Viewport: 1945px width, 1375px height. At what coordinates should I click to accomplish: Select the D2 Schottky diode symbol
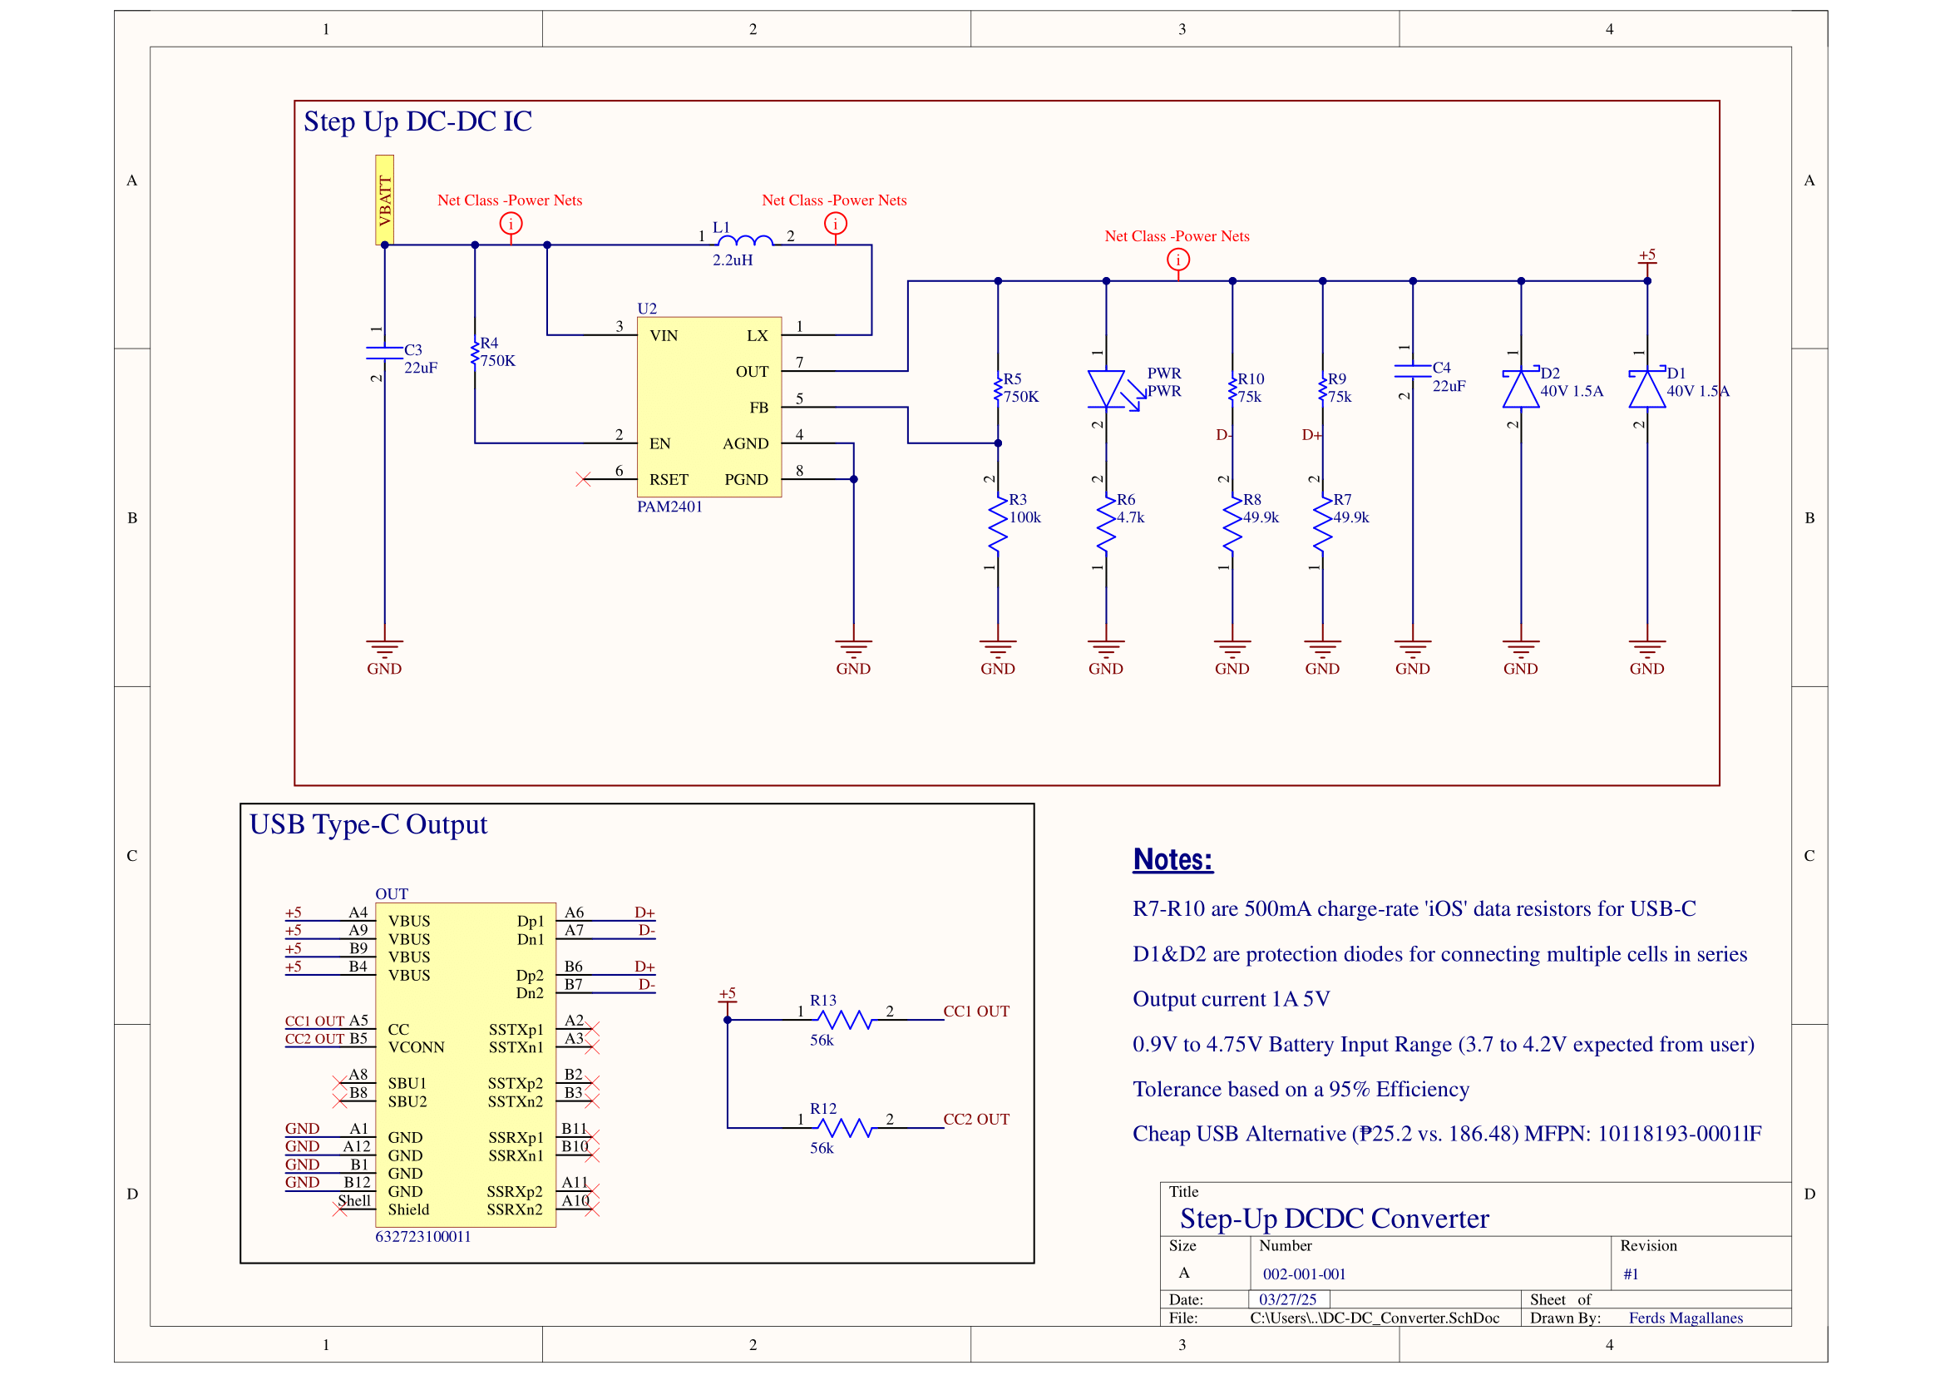coord(1521,390)
